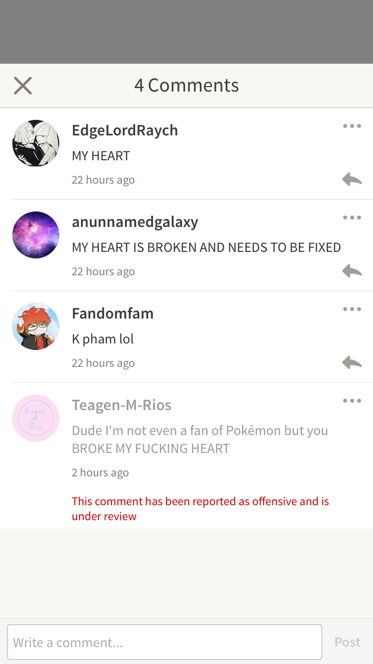Open Teagen-M-Rios's username link
373x664 pixels.
point(121,405)
